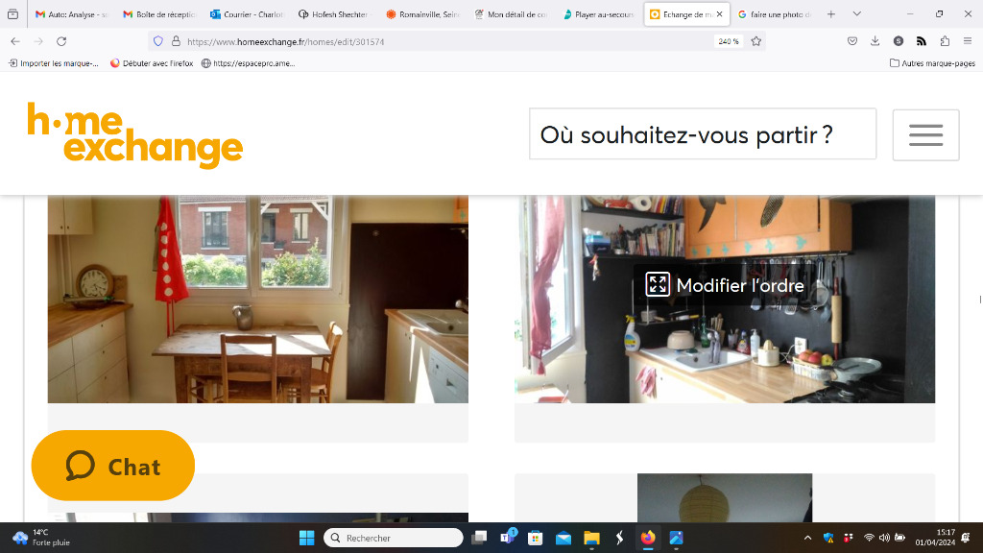Click the Save to Pocket icon
Screen dimensions: 983x553
pos(852,41)
